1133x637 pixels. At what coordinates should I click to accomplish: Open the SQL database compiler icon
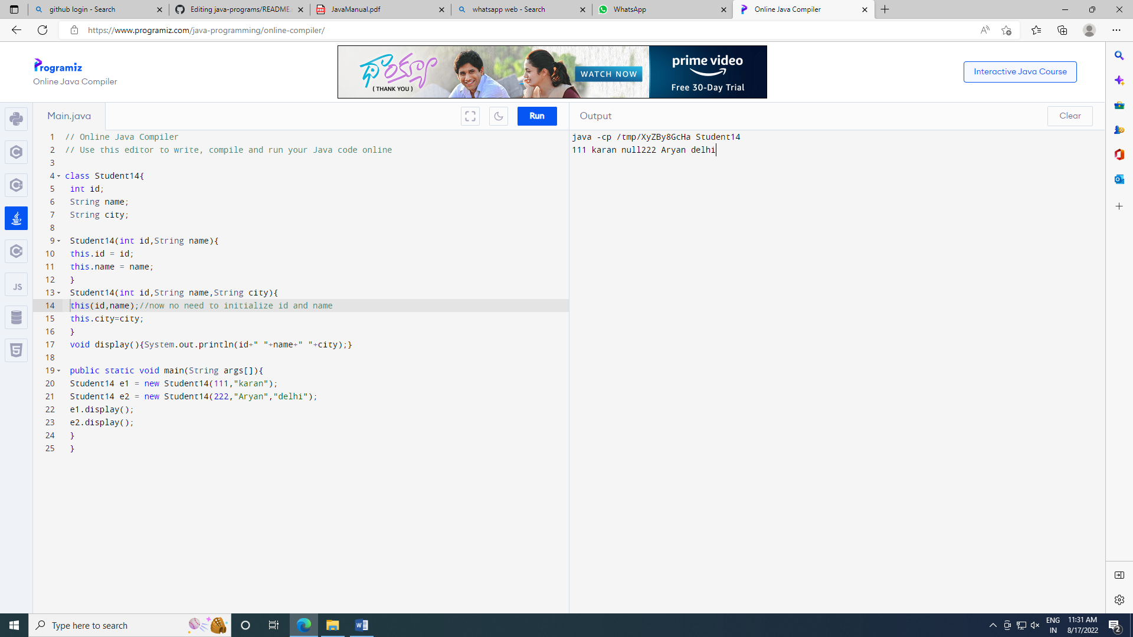16,317
